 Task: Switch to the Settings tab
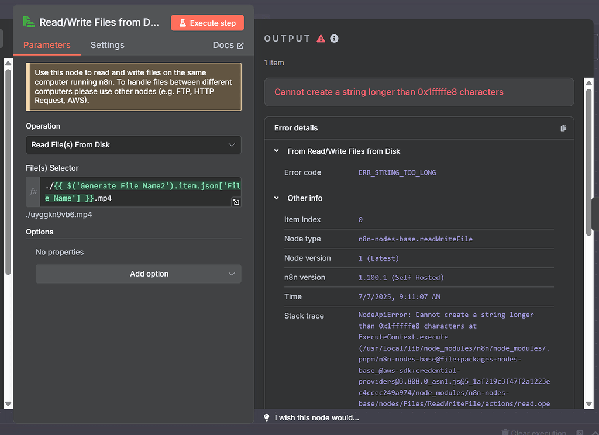(107, 45)
